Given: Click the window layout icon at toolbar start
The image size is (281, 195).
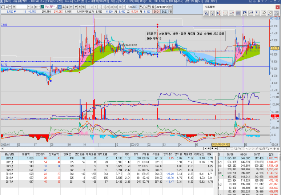Looking at the screenshot, I should (3, 7).
